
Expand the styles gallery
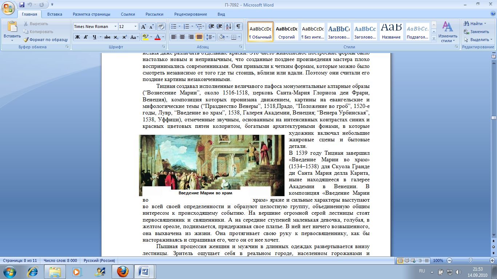[434, 39]
